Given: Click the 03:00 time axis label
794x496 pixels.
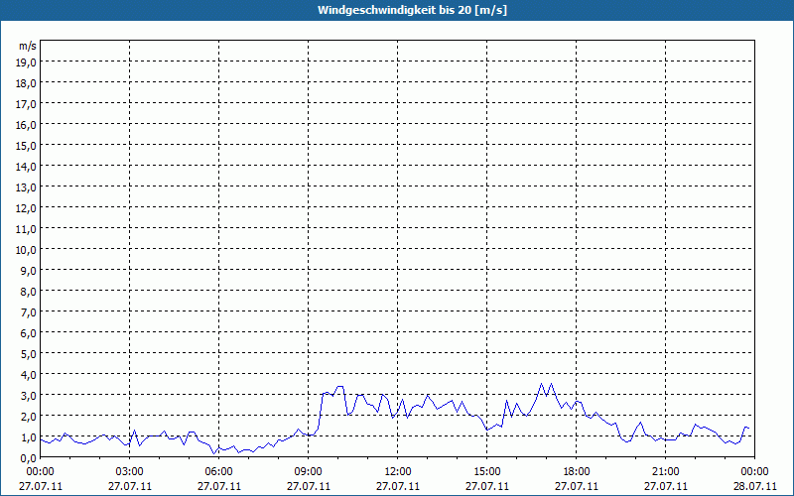Looking at the screenshot, I should click(x=130, y=472).
